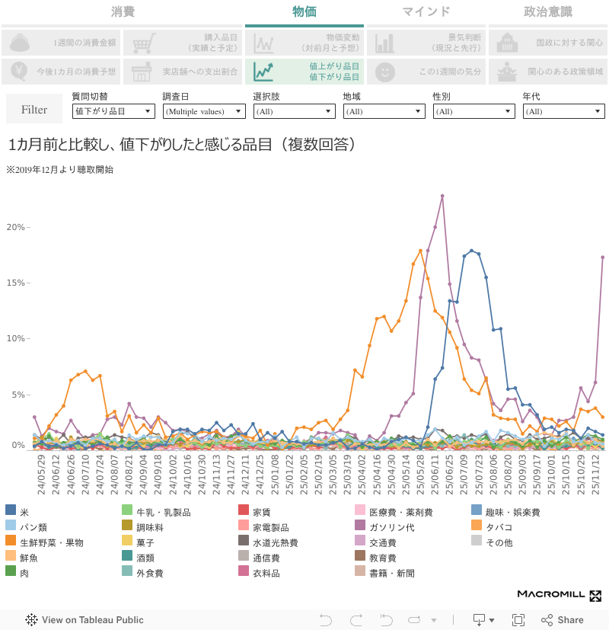Viewport: 609px width, 630px height.
Task: Click the podium speaker icon for 関心のある政策領域
Action: click(x=507, y=72)
